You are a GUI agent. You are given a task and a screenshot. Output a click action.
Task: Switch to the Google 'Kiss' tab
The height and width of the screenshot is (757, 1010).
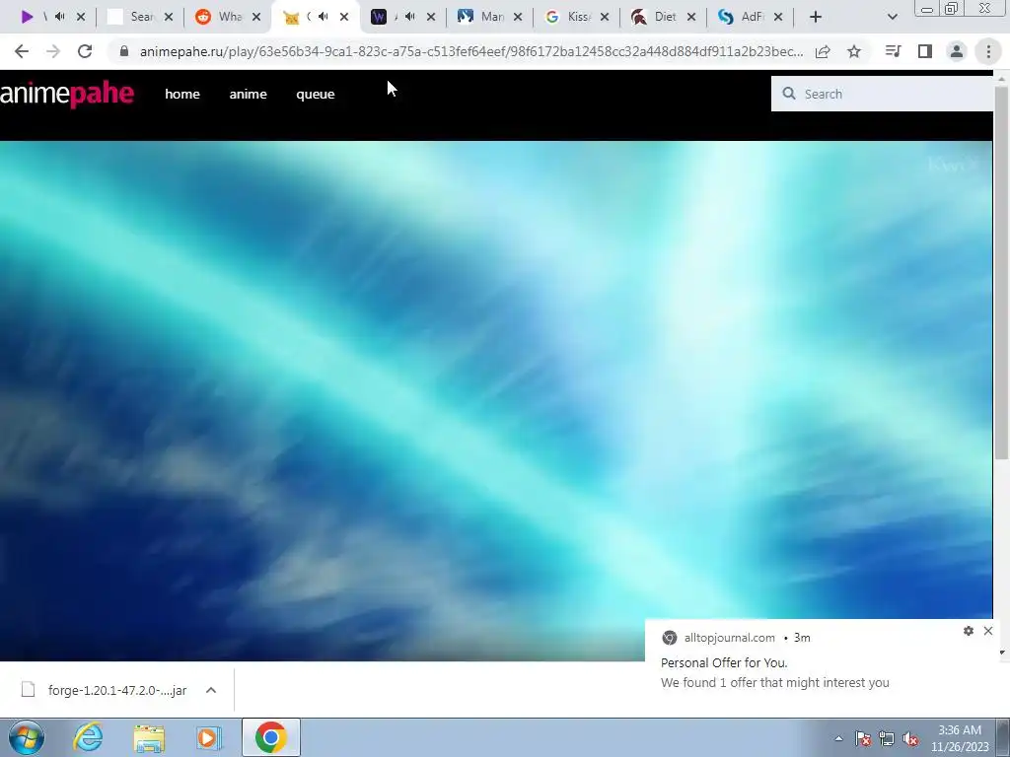(568, 17)
